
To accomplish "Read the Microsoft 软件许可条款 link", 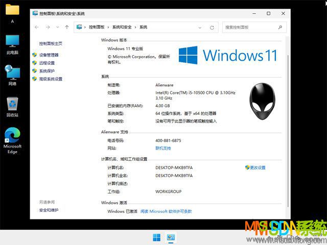I will 166,211.
